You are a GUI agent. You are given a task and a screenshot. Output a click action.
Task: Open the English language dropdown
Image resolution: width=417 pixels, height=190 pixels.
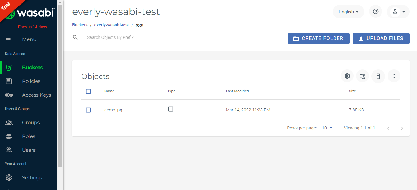coord(348,11)
